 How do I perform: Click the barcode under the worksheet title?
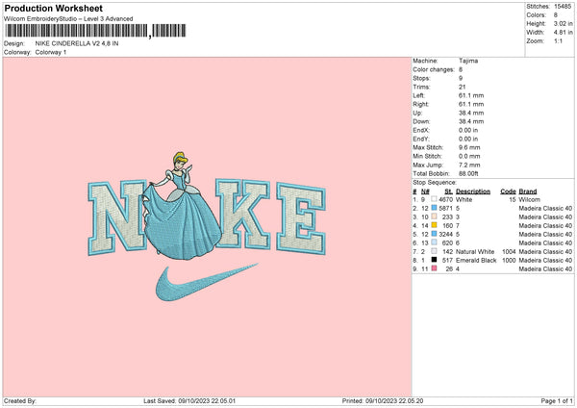coord(95,31)
